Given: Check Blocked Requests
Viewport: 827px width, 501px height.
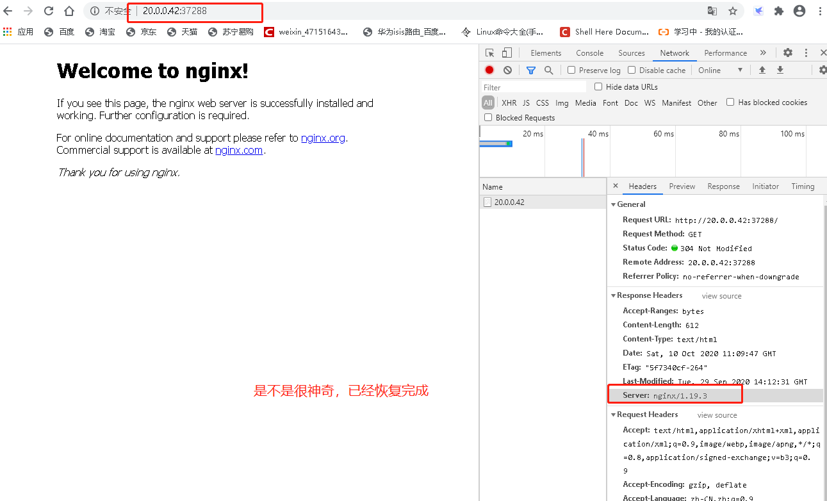Looking at the screenshot, I should pyautogui.click(x=488, y=118).
